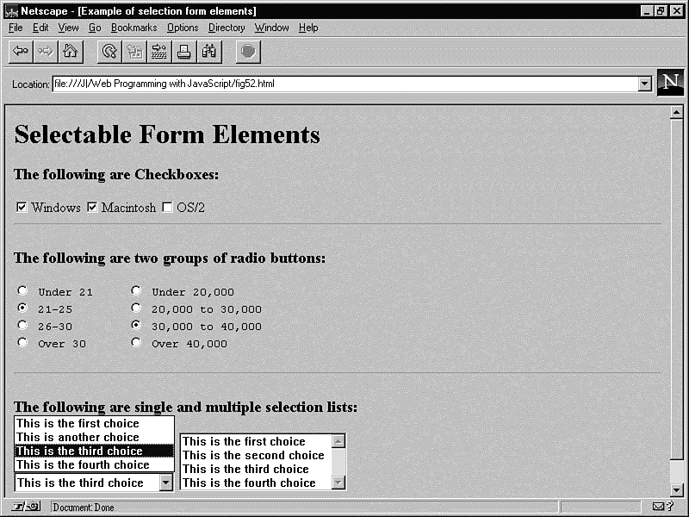Click the Load Images toolbar icon
Viewport: 689px width, 517px height.
point(134,52)
